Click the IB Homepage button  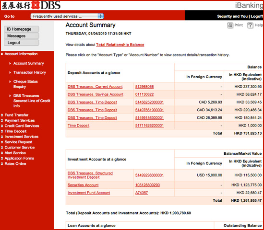22,29
